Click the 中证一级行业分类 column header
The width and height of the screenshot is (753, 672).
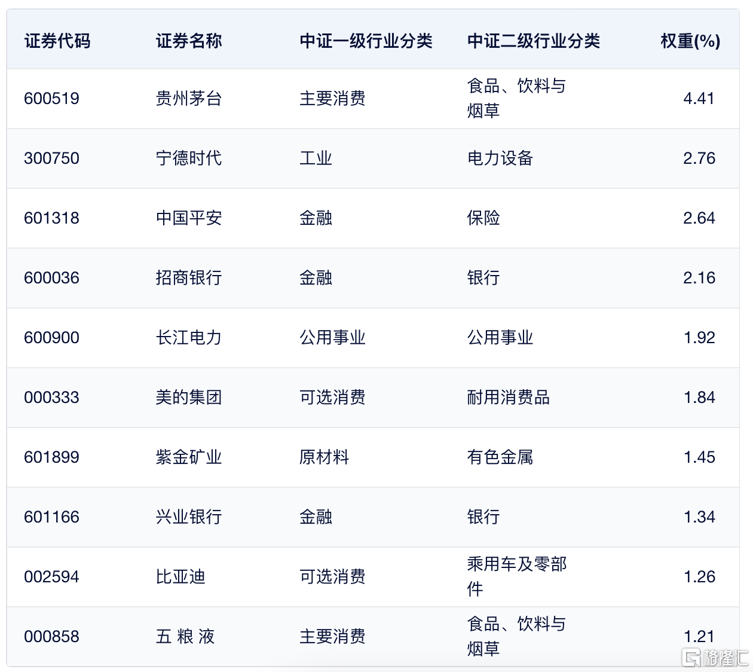click(x=366, y=41)
